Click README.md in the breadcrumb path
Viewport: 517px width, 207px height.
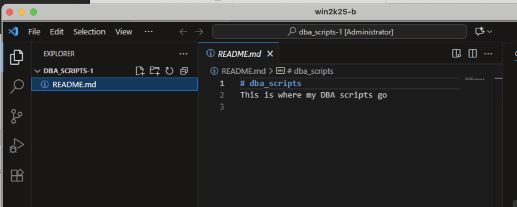pos(243,71)
